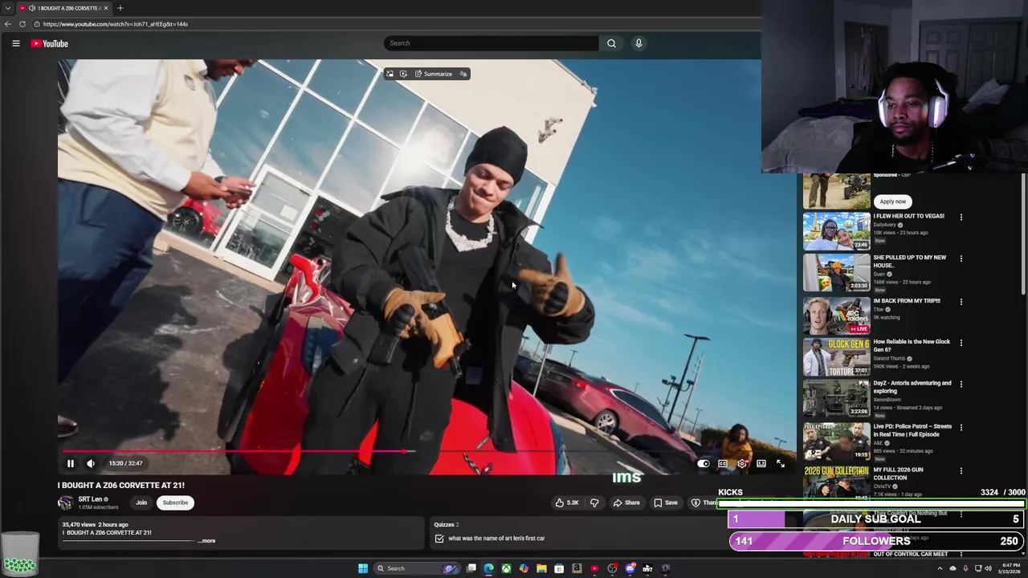Switch to theater mode icon
The height and width of the screenshot is (578, 1028).
[x=761, y=463]
